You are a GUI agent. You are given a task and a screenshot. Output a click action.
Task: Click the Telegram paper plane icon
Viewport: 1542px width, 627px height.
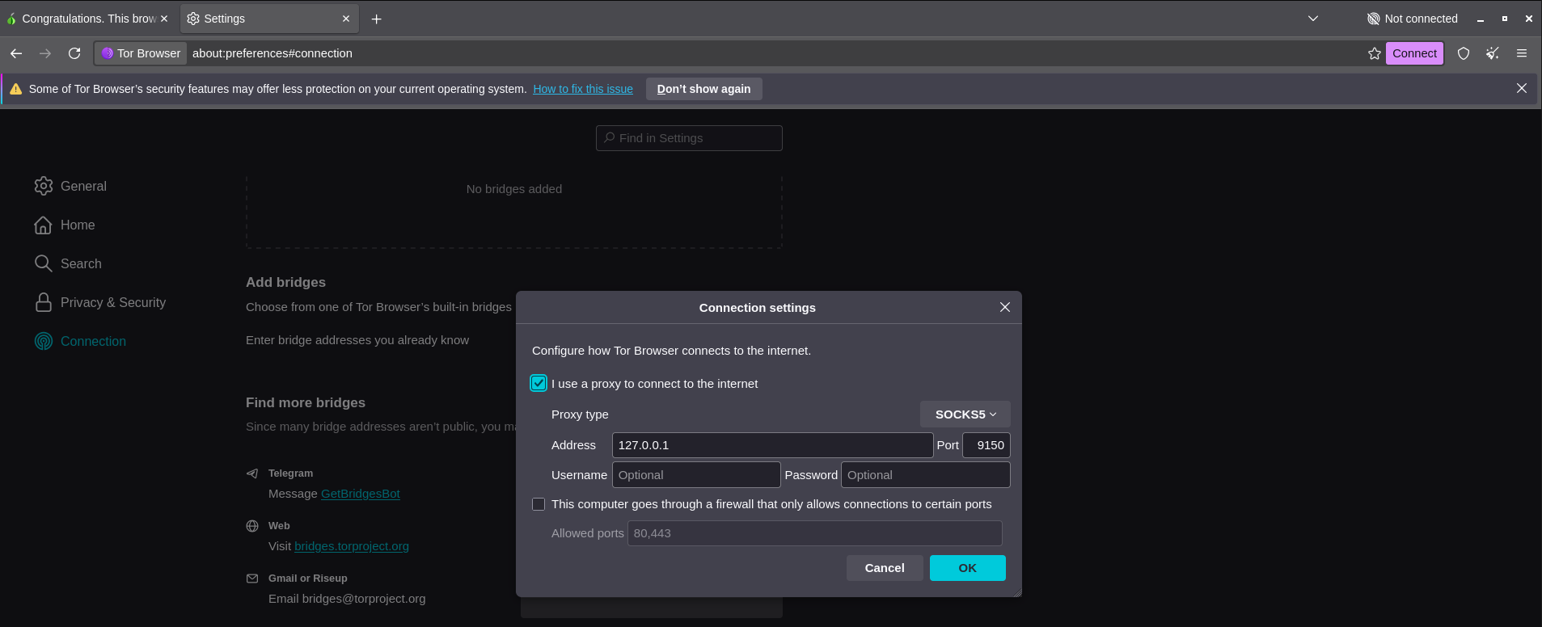[x=252, y=473]
